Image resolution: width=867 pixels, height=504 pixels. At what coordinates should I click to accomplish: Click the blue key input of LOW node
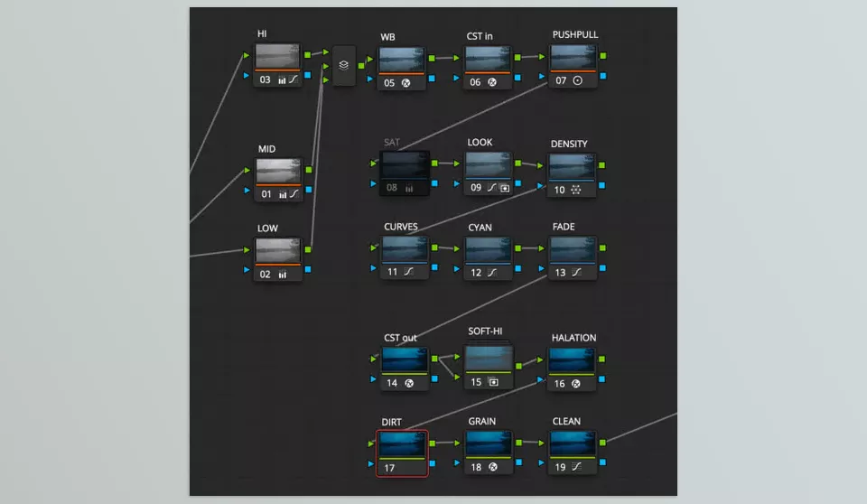click(246, 270)
